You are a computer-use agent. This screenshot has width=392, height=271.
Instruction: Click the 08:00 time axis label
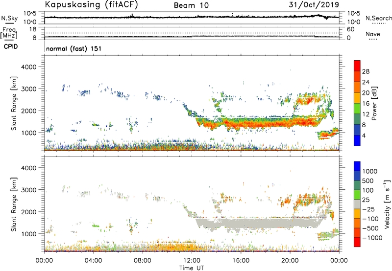coord(142,261)
